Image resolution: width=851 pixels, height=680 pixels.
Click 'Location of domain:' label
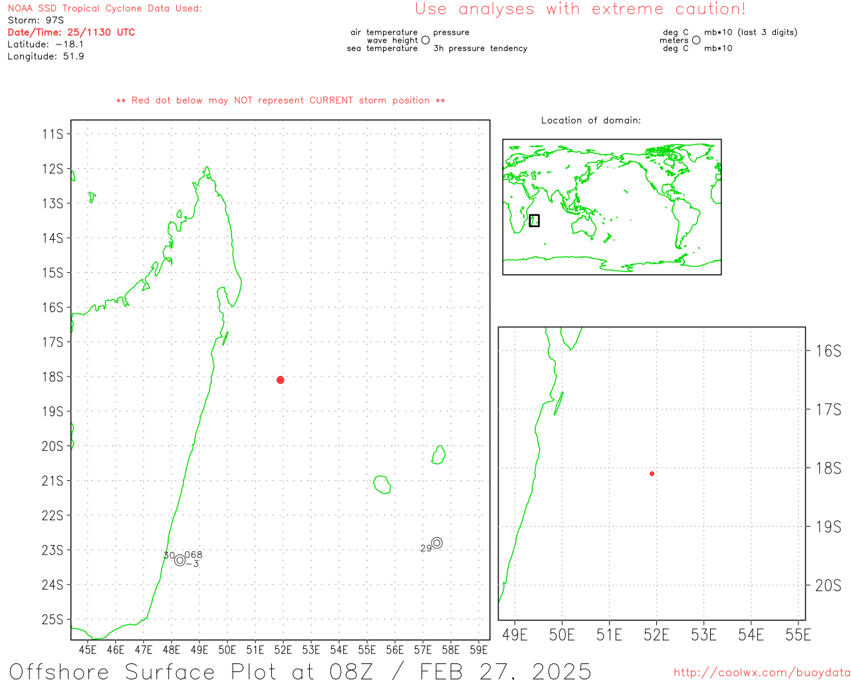tap(591, 120)
